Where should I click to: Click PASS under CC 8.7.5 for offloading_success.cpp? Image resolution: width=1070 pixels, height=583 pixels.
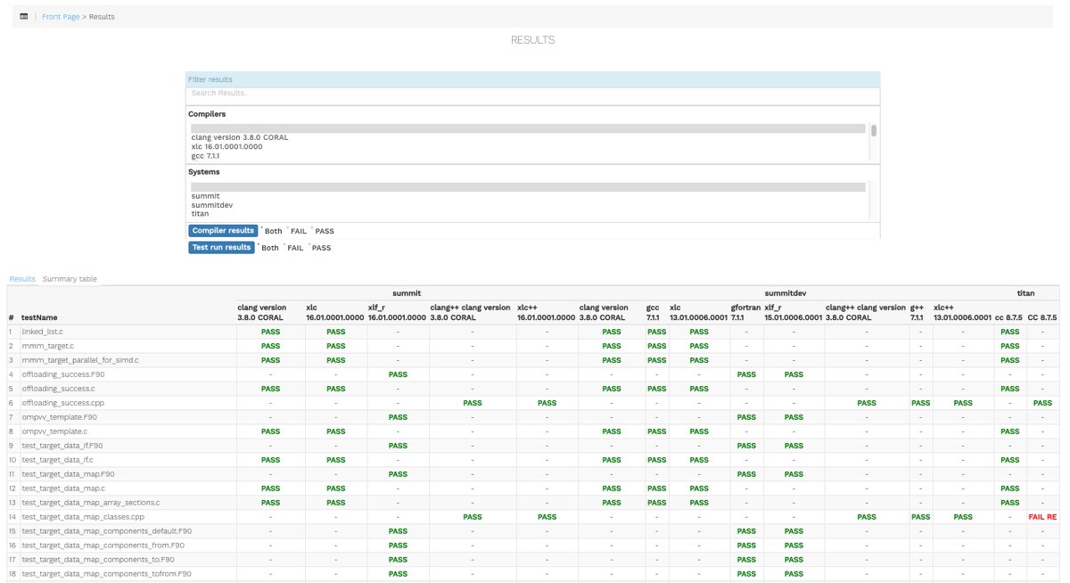coord(1042,403)
